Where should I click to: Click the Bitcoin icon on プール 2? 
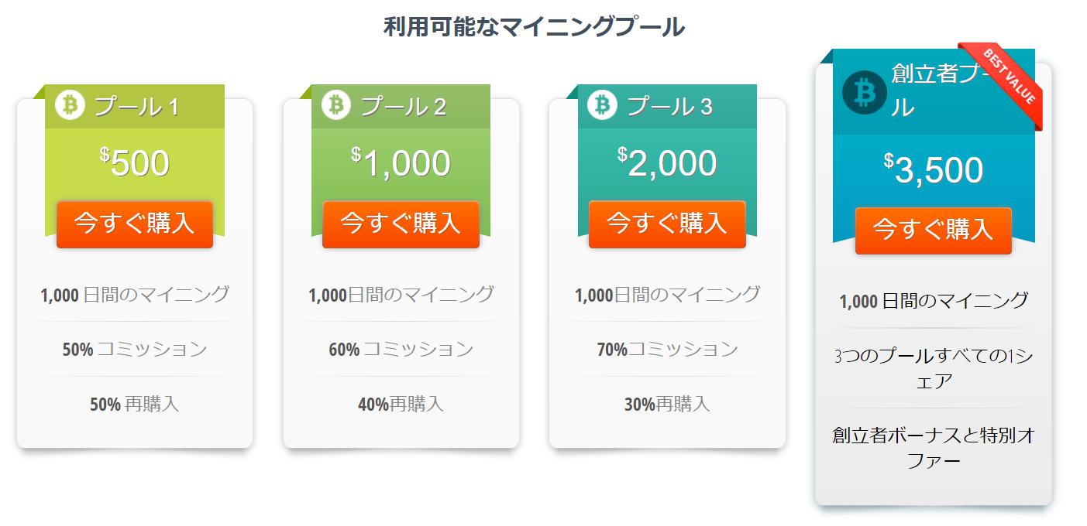pyautogui.click(x=336, y=105)
